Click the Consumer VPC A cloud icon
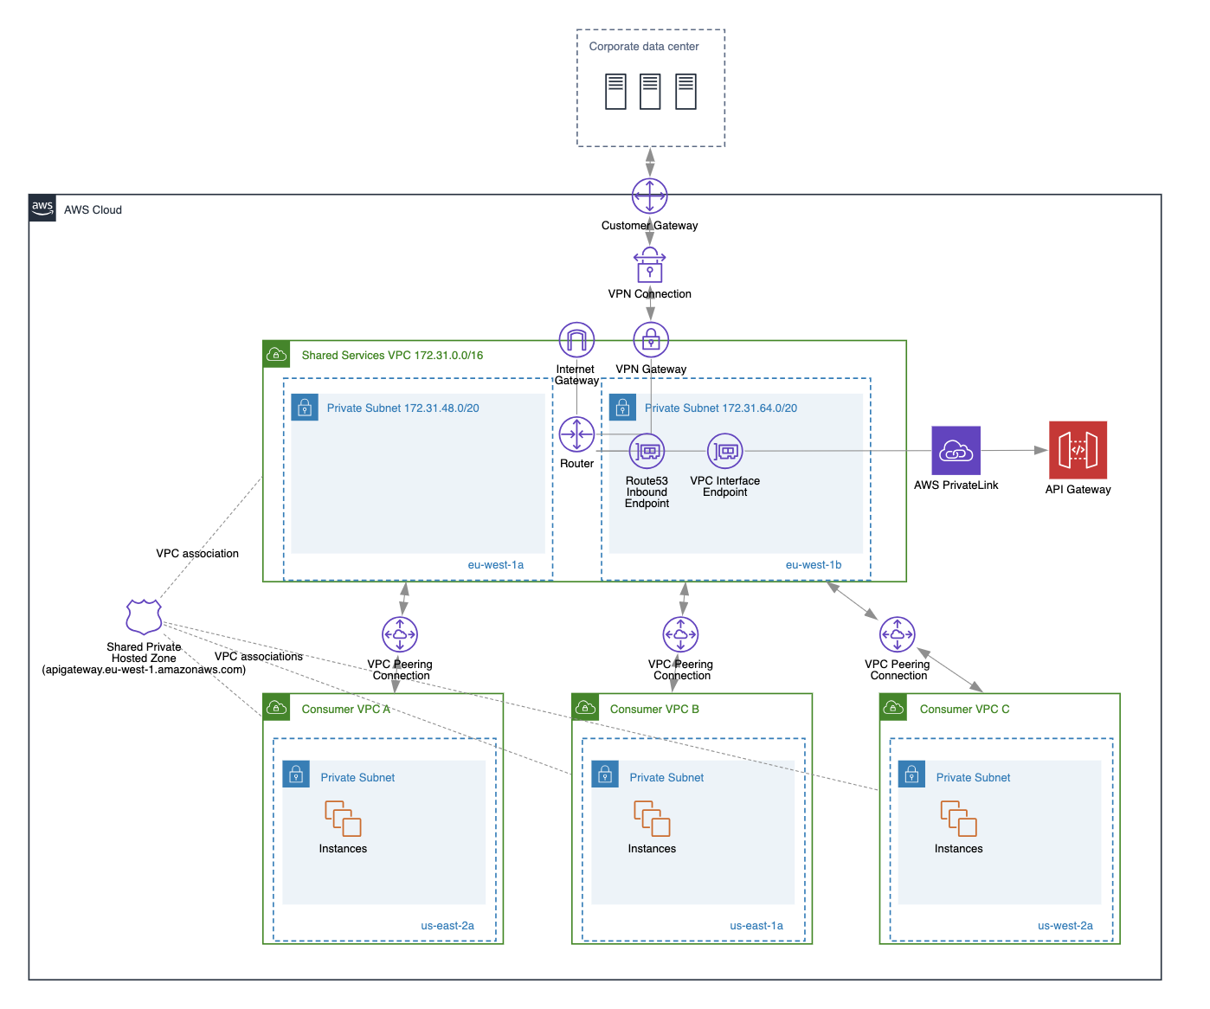 (276, 707)
